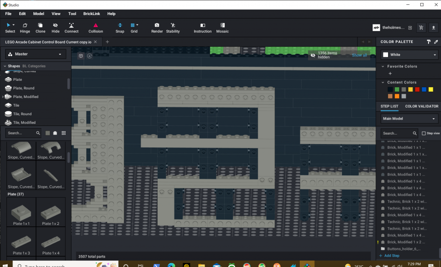Add a Favorite Color with the plus button

pyautogui.click(x=390, y=73)
